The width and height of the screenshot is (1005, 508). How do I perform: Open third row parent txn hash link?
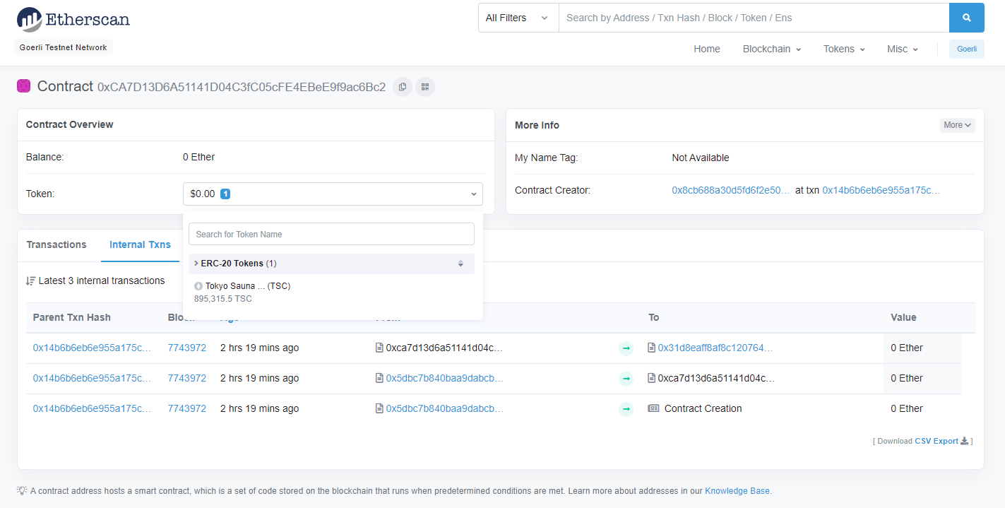pos(92,408)
